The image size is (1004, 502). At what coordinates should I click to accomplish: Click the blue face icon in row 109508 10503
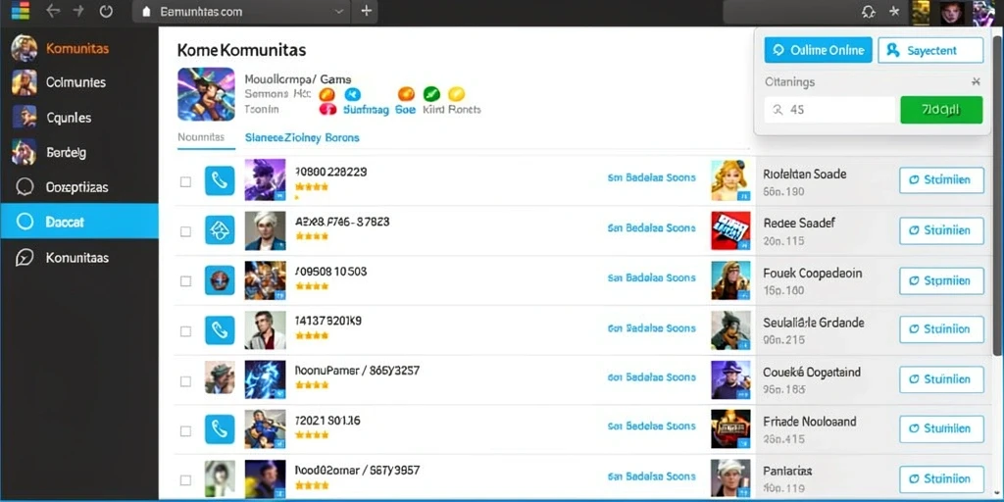pos(220,279)
